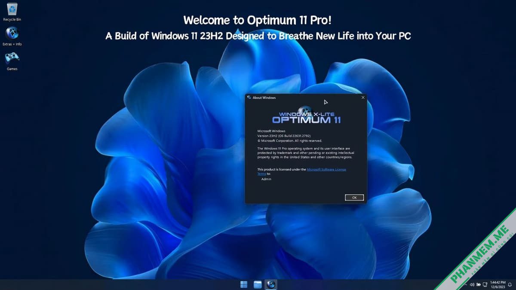Open the Windows Start button
The image size is (516, 290).
click(x=244, y=284)
